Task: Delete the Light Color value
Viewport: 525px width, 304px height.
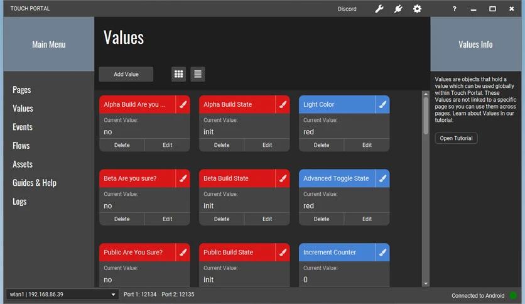Action: 322,145
